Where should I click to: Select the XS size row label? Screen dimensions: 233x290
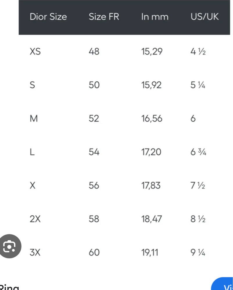pos(35,51)
